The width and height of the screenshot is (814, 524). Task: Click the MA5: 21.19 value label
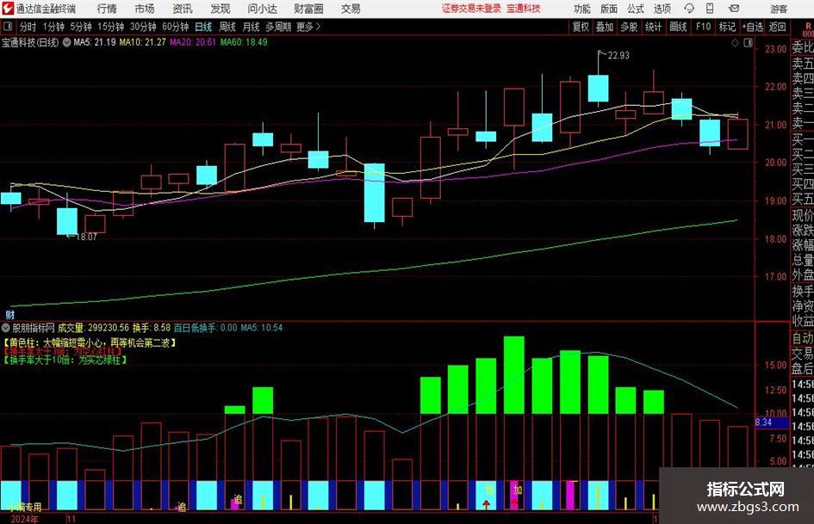tap(95, 42)
